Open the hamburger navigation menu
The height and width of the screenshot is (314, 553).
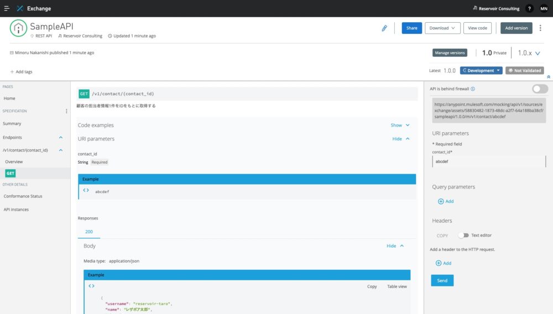point(6,8)
